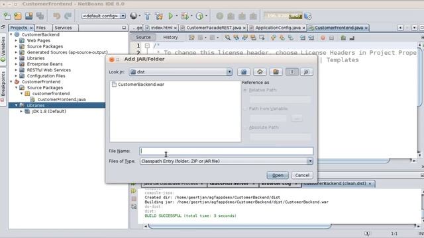Click the Clean and Build icon
This screenshot has width=424, height=238.
(x=159, y=16)
